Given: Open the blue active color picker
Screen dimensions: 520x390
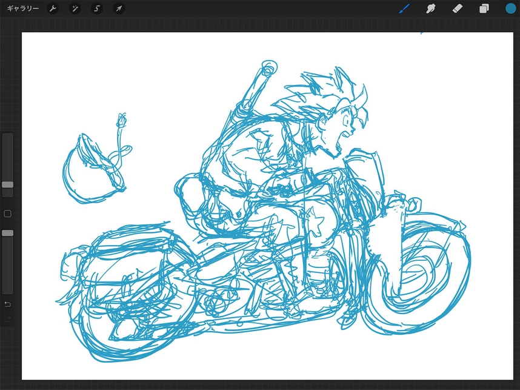Looking at the screenshot, I should 510,8.
